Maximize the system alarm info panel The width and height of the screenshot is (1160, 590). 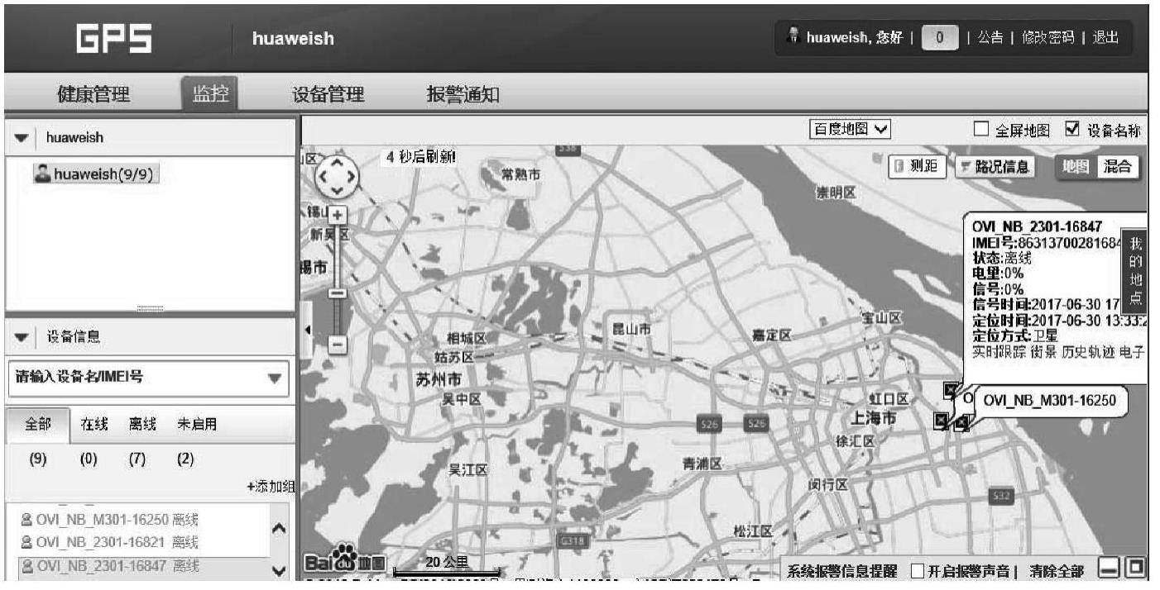click(x=1136, y=568)
